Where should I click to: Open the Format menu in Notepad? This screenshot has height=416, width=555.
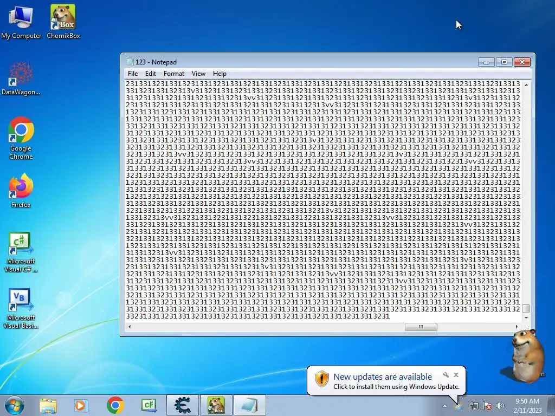[x=174, y=74]
